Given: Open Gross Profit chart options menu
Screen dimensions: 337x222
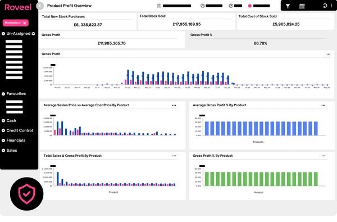Looking at the screenshot, I should point(329,54).
